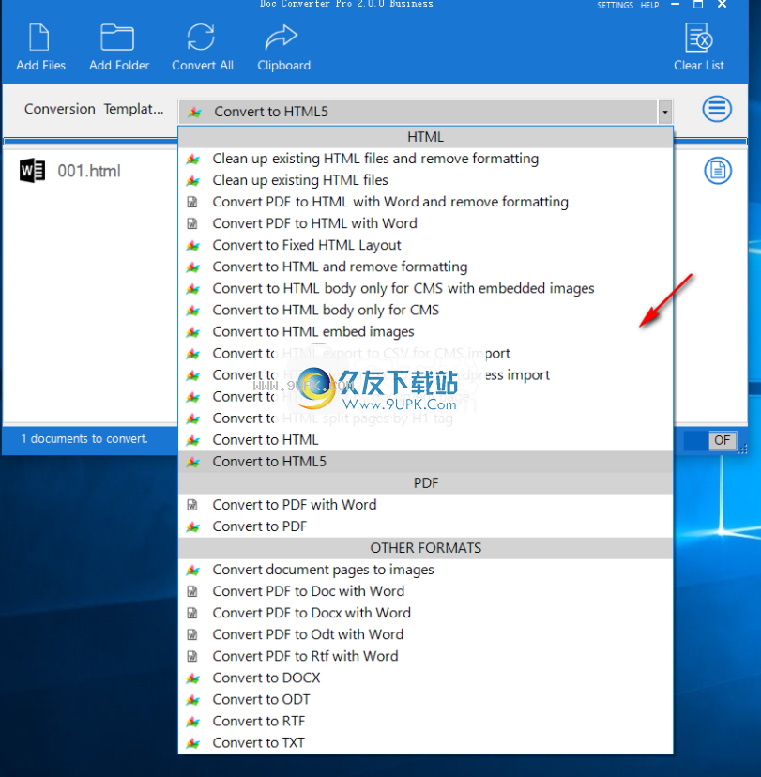Select the option ending with 'ess import'
Viewport: 761px width, 777px height.
[x=426, y=375]
